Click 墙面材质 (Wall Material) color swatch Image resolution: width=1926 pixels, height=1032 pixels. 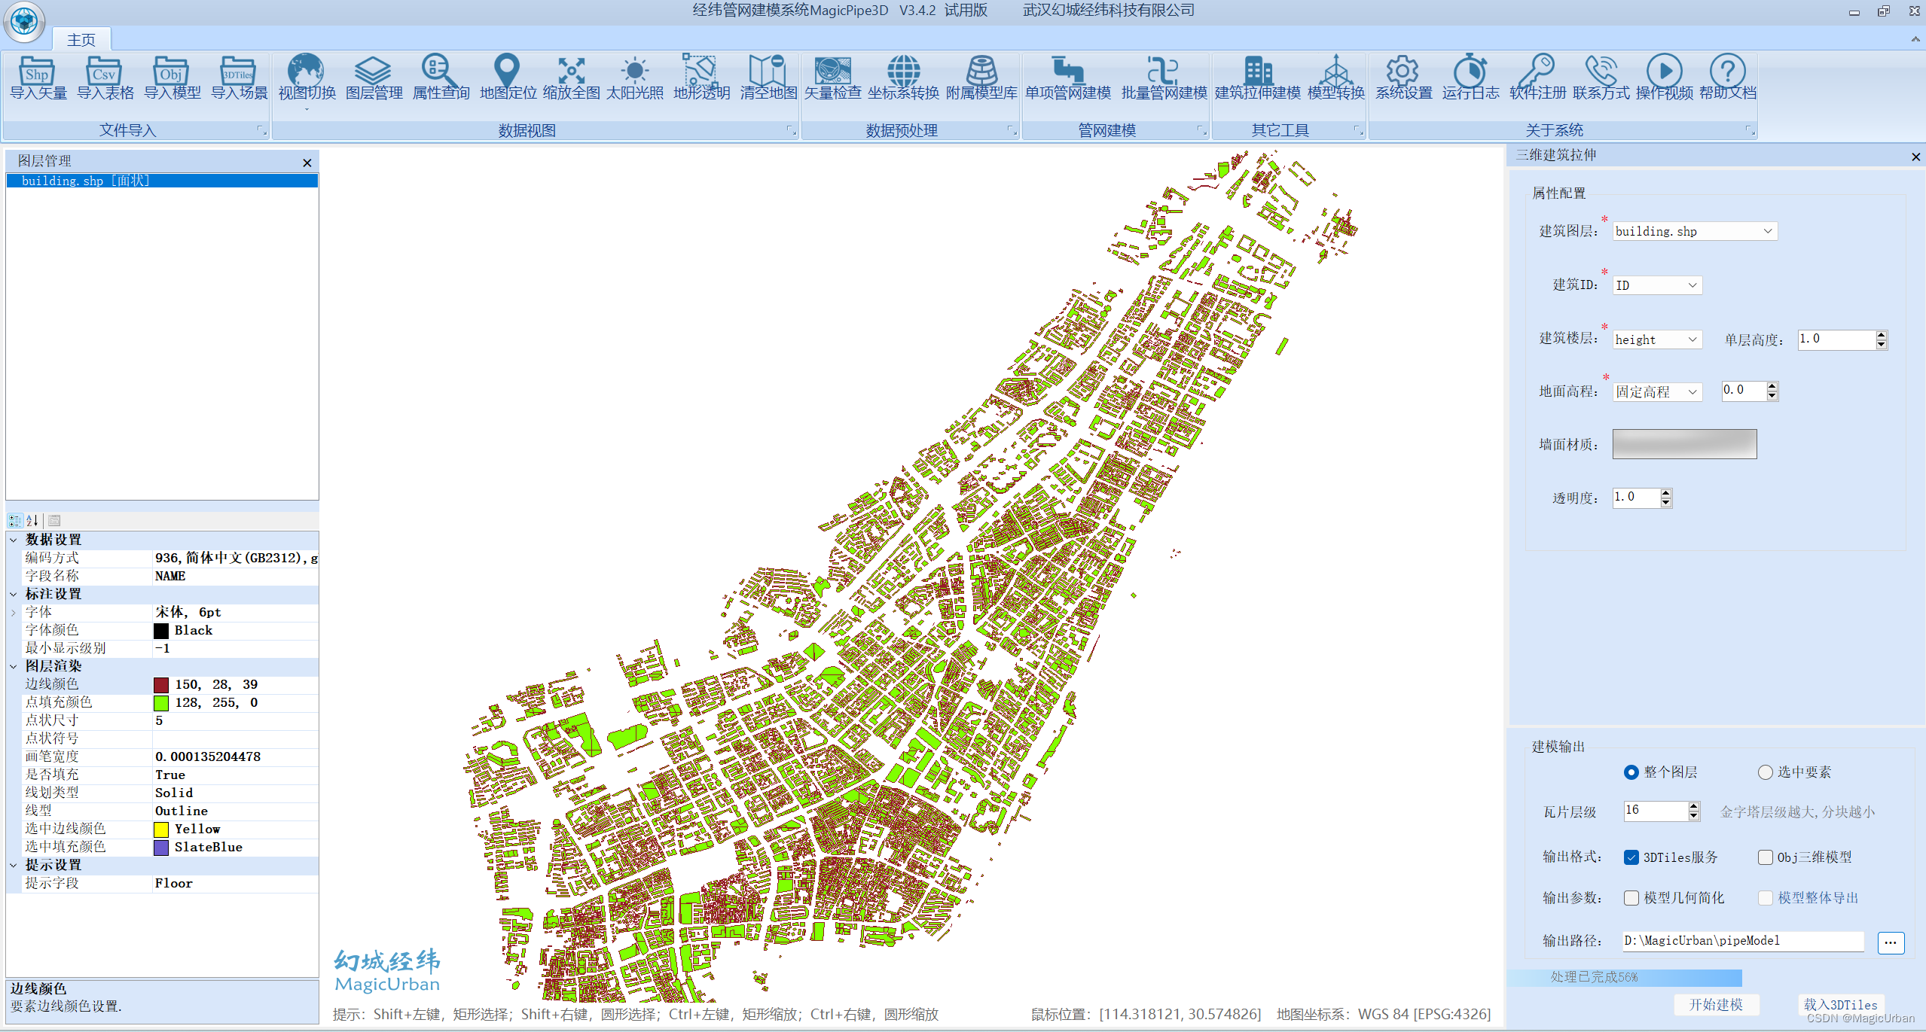click(x=1683, y=443)
